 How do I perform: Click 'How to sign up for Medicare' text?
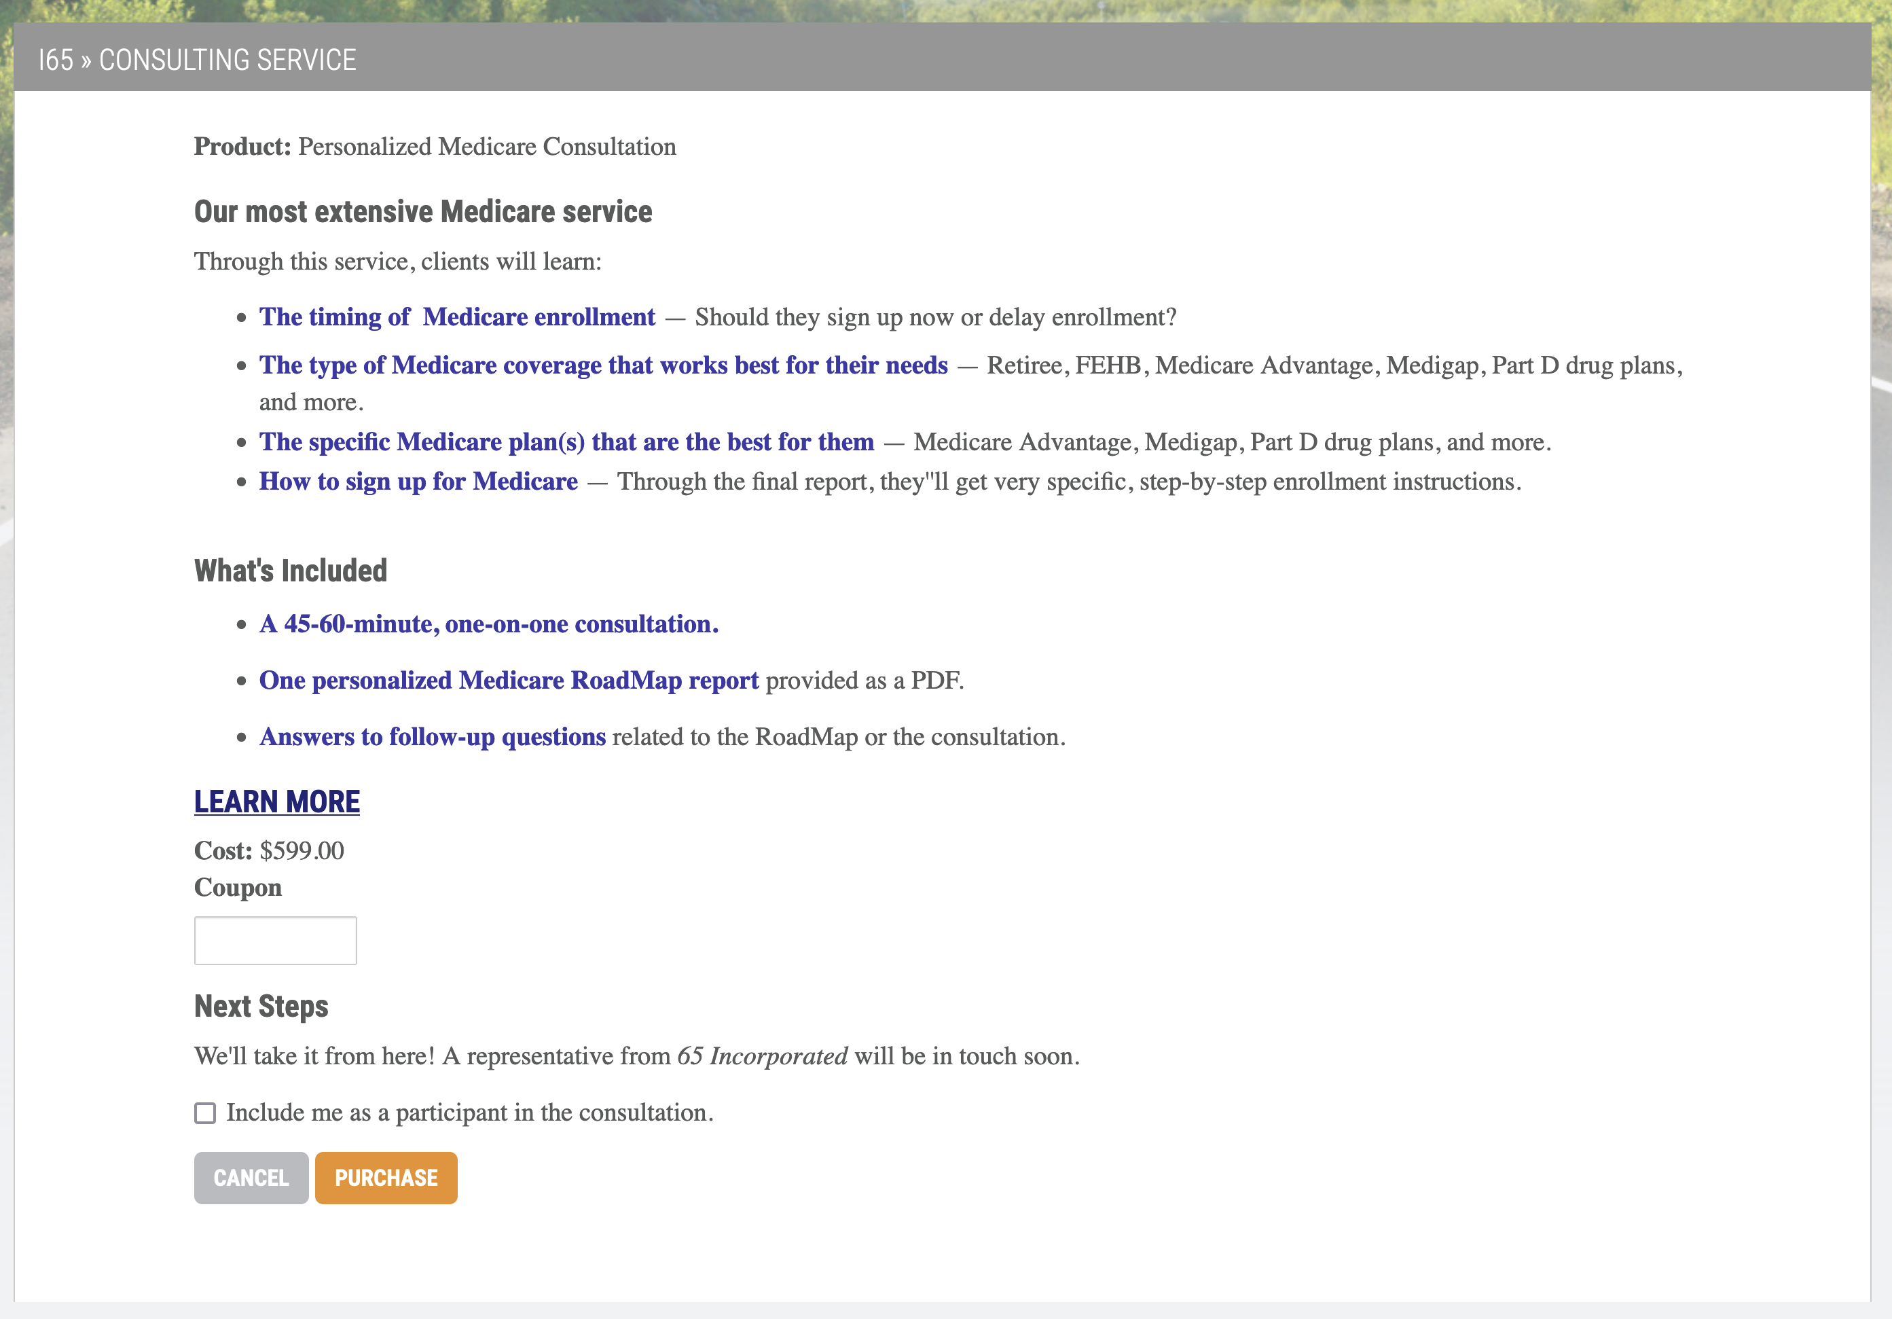418,482
